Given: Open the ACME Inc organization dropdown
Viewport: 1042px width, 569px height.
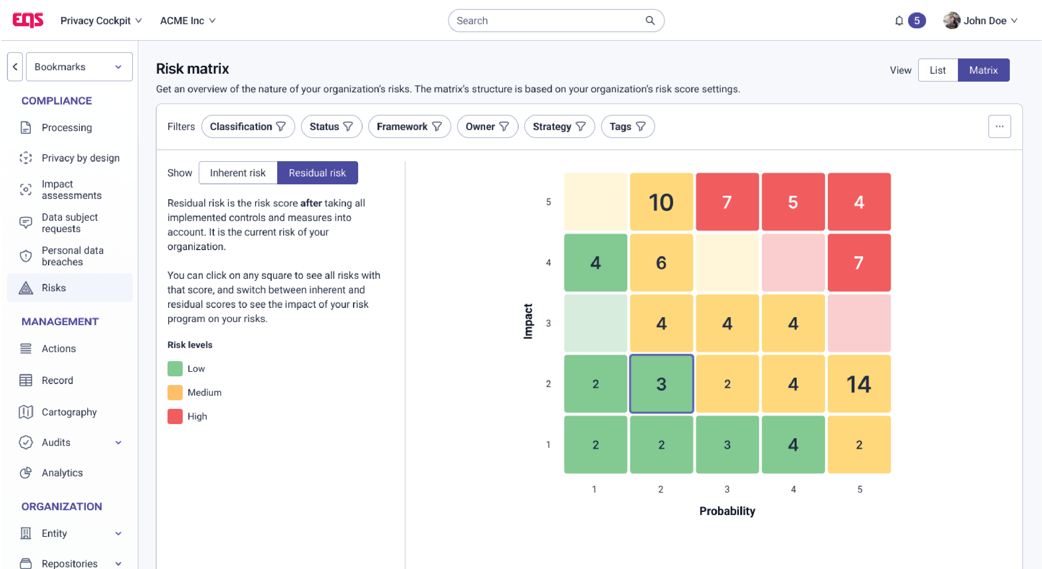Looking at the screenshot, I should point(188,21).
